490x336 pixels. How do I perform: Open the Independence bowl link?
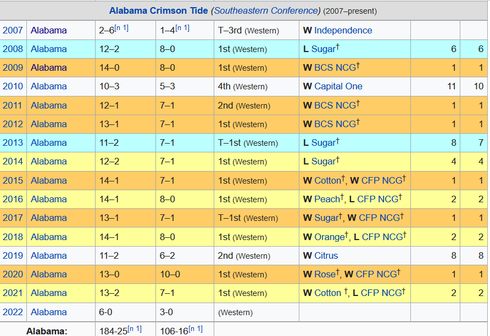[x=343, y=30]
